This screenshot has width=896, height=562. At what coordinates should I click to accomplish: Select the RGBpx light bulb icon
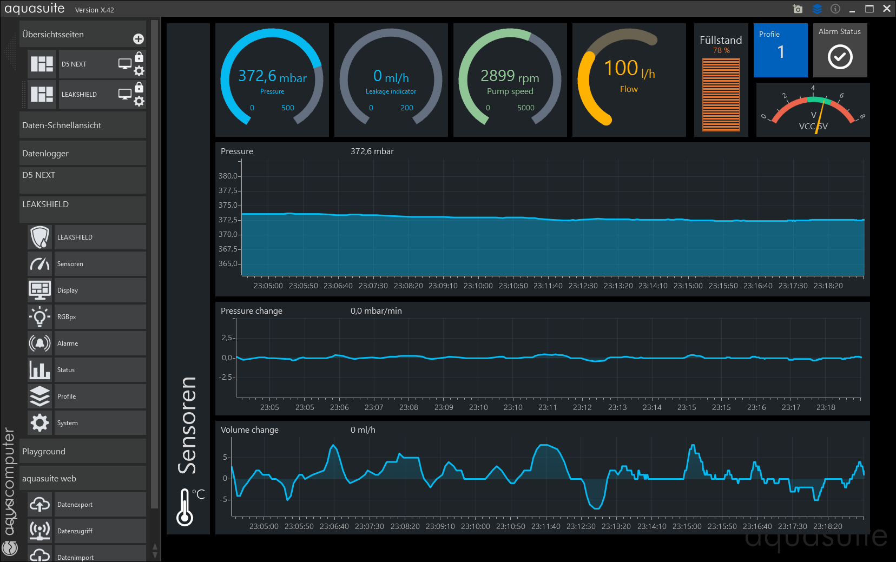(40, 317)
